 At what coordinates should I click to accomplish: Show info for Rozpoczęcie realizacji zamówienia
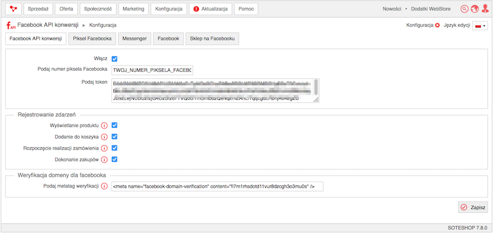[104, 148]
